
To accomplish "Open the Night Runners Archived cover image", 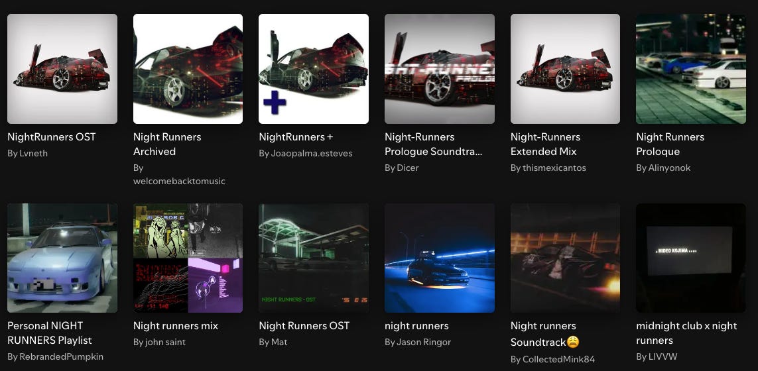I will coord(188,69).
